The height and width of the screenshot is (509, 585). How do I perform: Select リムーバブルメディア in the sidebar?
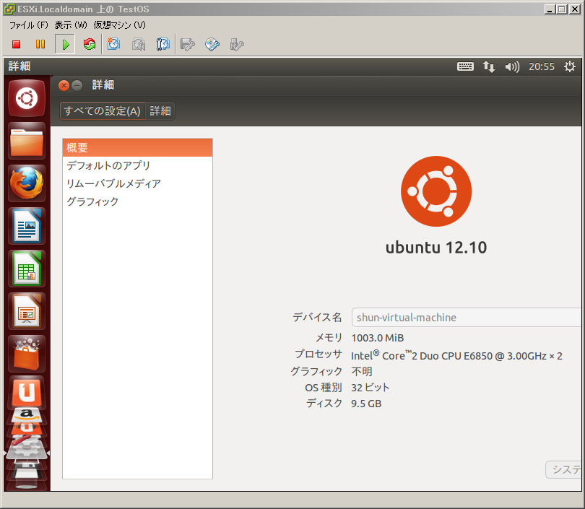coord(138,183)
